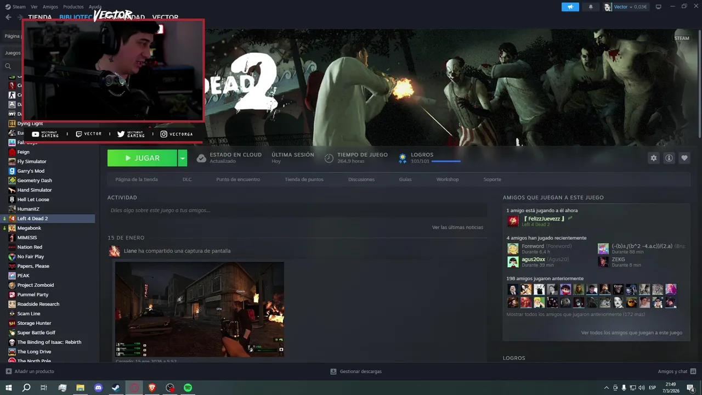Viewport: 702px width, 395px height.
Task: Click the achievements trophy icon
Action: click(403, 158)
